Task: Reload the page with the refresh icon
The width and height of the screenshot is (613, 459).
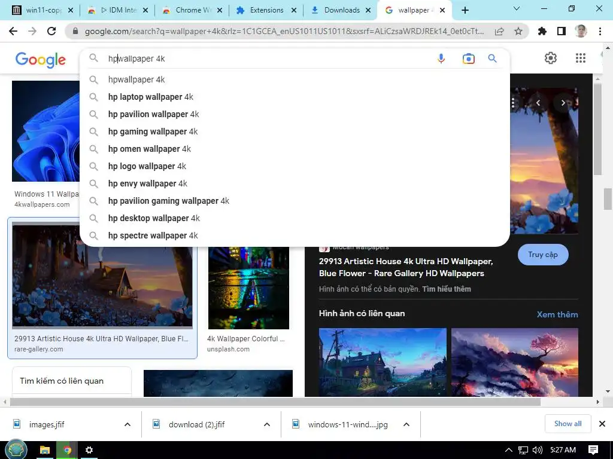Action: (x=51, y=31)
